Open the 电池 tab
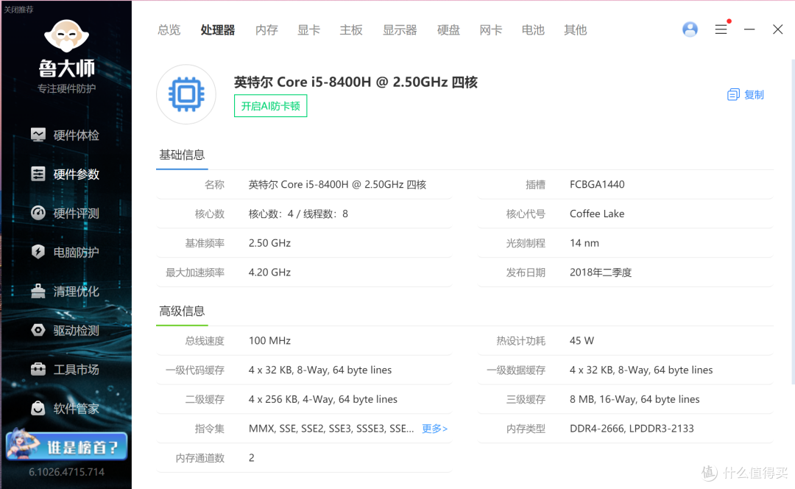Viewport: 795px width, 489px height. tap(533, 30)
